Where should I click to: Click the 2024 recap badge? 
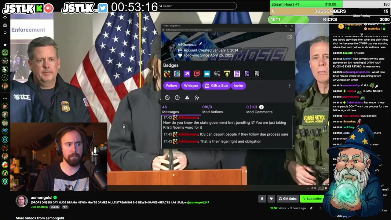[x=247, y=74]
